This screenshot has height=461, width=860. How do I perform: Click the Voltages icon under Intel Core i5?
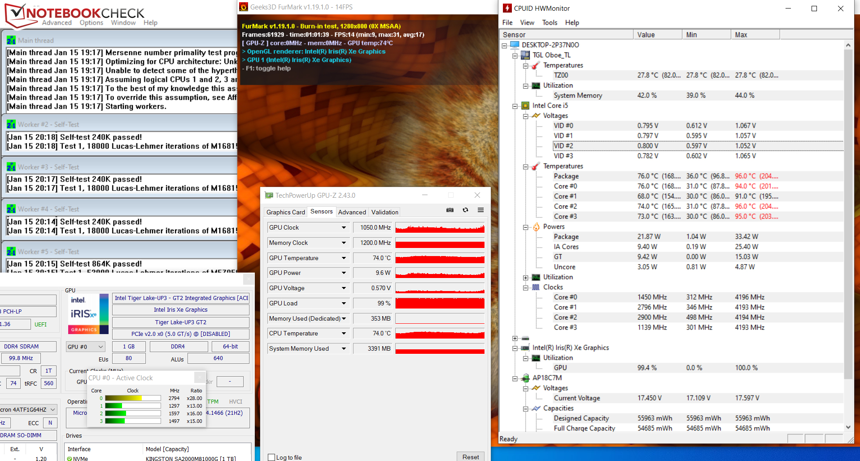(536, 116)
